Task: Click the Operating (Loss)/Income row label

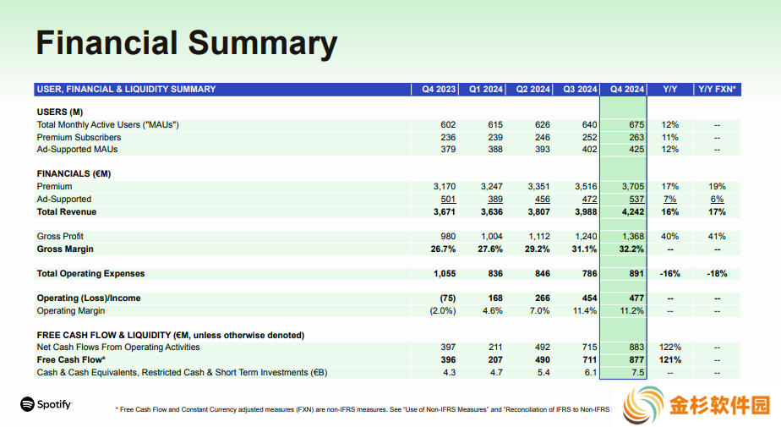Action: click(x=89, y=298)
